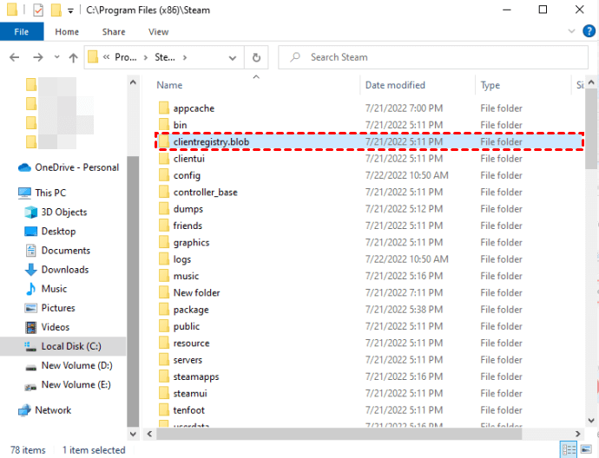Image resolution: width=599 pixels, height=458 pixels.
Task: Select the public folder name
Action: (x=187, y=326)
